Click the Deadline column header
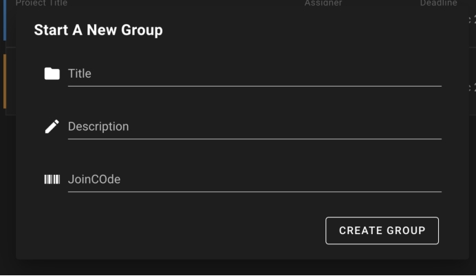This screenshot has width=476, height=276. [x=438, y=3]
